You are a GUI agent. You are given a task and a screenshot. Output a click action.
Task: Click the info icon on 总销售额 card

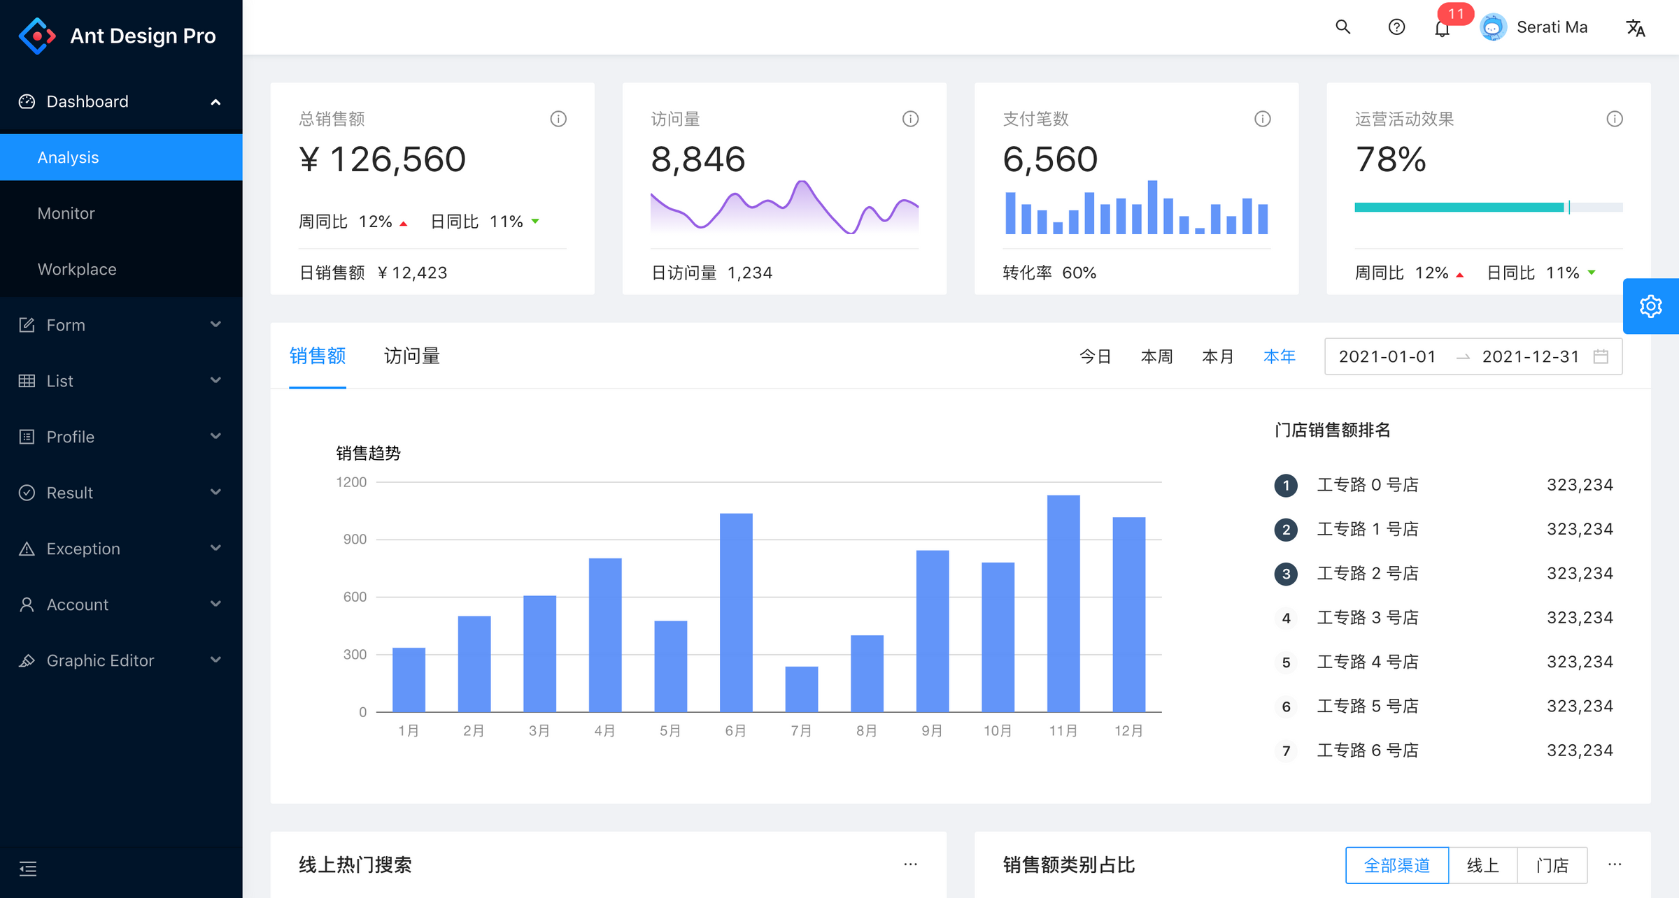pyautogui.click(x=558, y=118)
